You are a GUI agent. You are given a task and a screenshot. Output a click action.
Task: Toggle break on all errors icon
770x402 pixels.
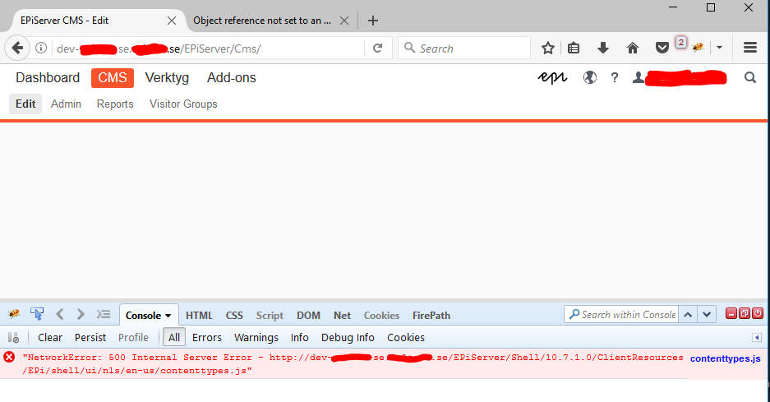[13, 338]
